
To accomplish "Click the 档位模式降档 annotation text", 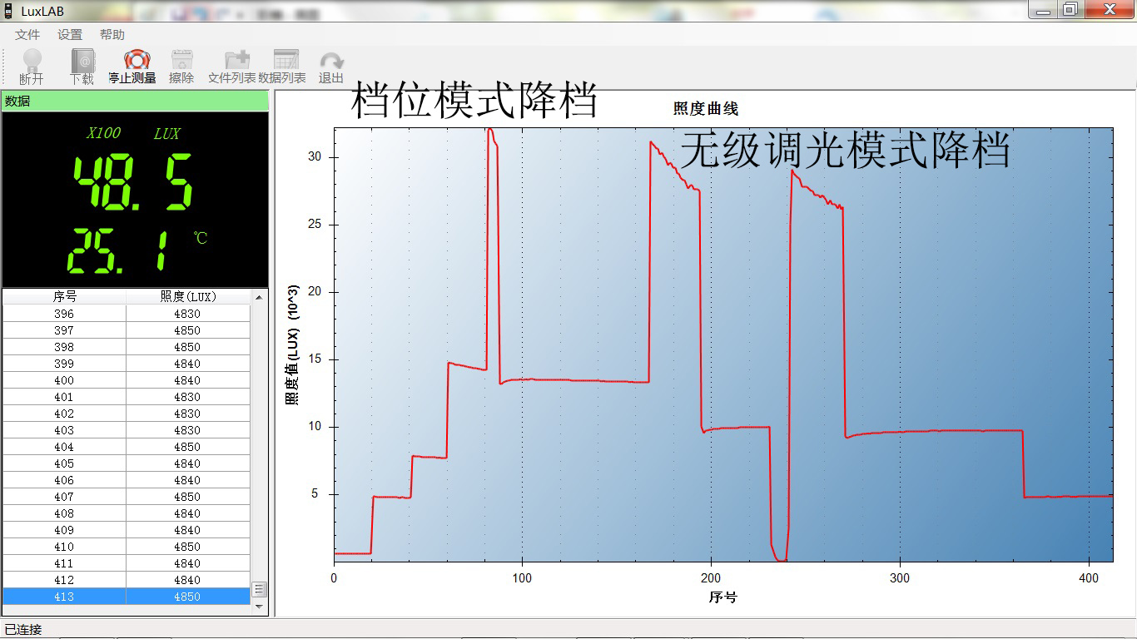I will [474, 101].
